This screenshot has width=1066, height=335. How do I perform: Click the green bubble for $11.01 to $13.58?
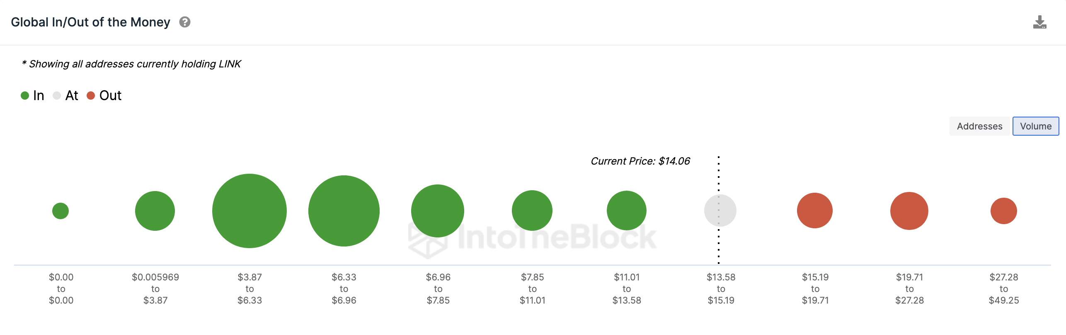pyautogui.click(x=627, y=211)
